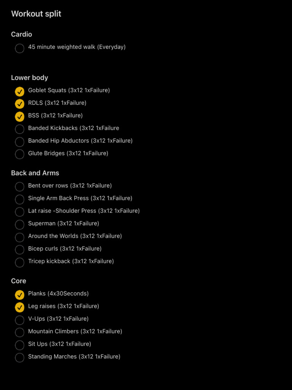Uncheck the Planks checkbox
The image size is (292, 390).
pyautogui.click(x=20, y=295)
